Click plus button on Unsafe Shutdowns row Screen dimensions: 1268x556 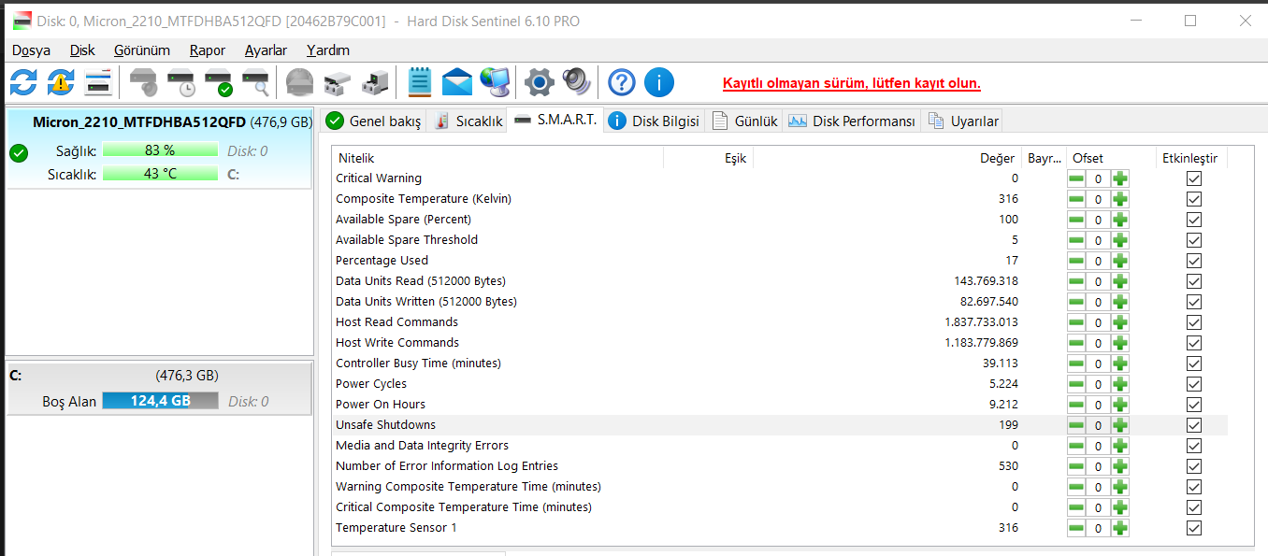coord(1120,425)
